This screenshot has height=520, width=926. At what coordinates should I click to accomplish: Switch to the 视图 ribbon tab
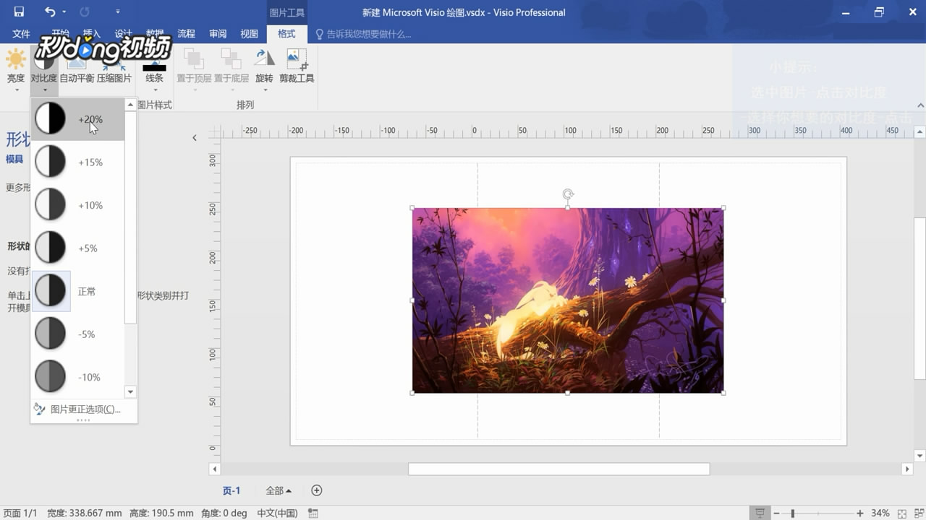[x=249, y=34]
